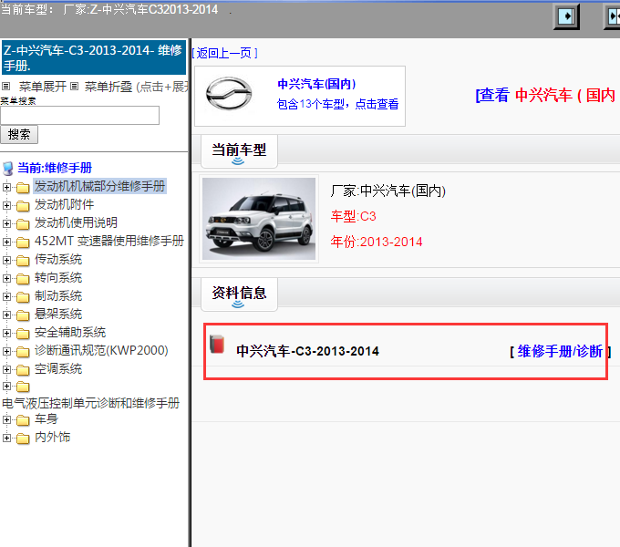Expand the 空调系统 tree node
The height and width of the screenshot is (547, 620).
6,369
